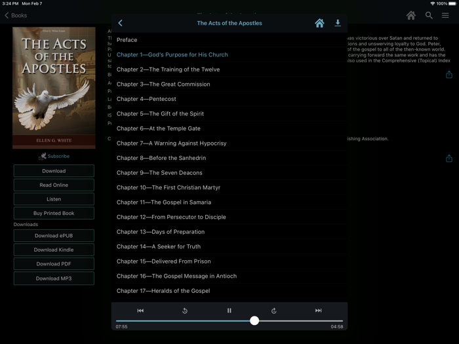Click Download Kindle
Screen dimensions: 459x344
point(54,250)
